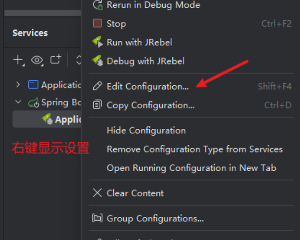Viewport: 300px width, 240px height.
Task: Click the Services panel title
Action: coord(30,33)
